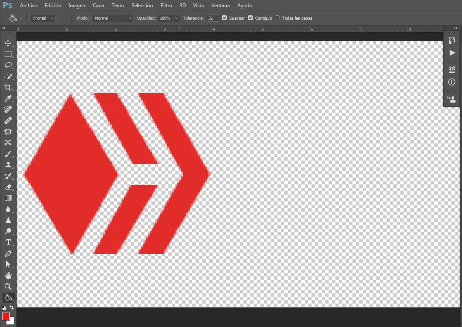Click the Tolerancia label

pos(193,18)
